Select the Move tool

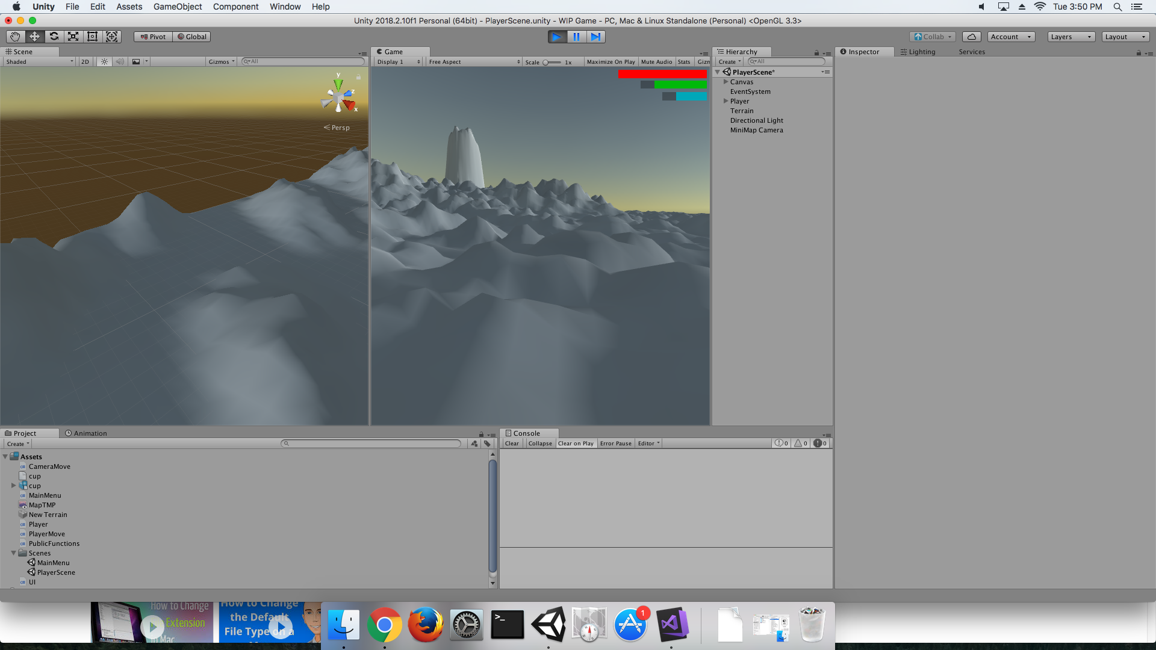coord(34,37)
